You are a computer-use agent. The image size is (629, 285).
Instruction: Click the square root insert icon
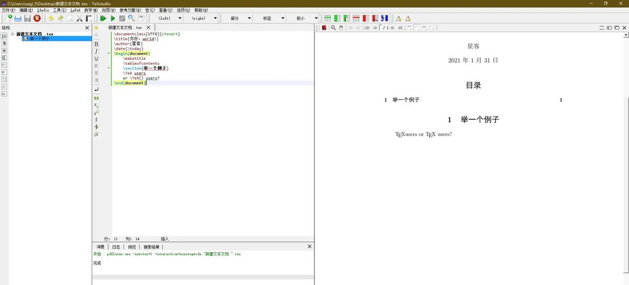point(96,134)
